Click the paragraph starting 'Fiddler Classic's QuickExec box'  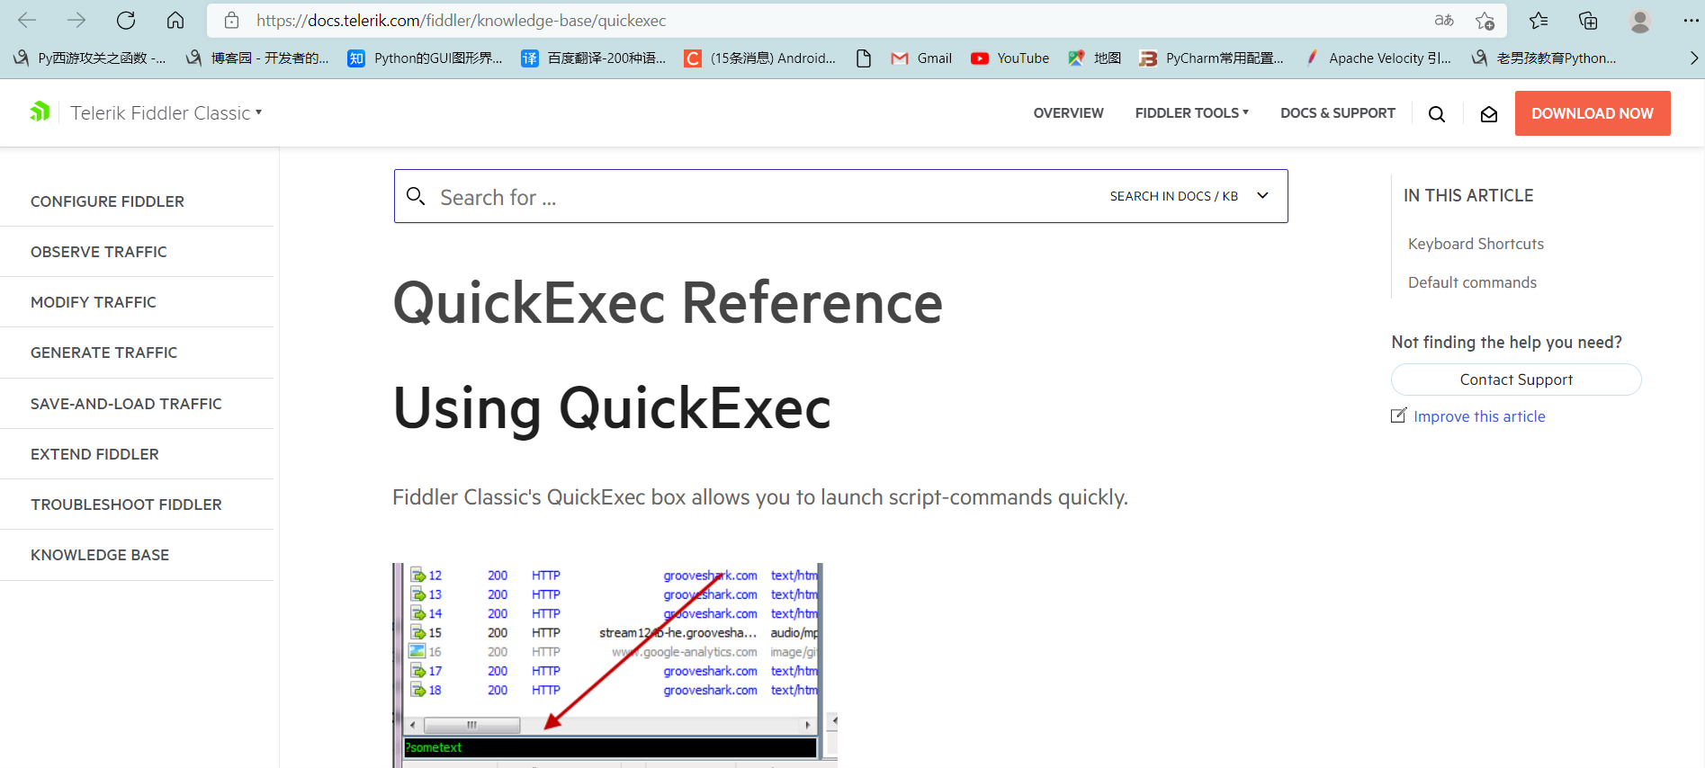[760, 497]
